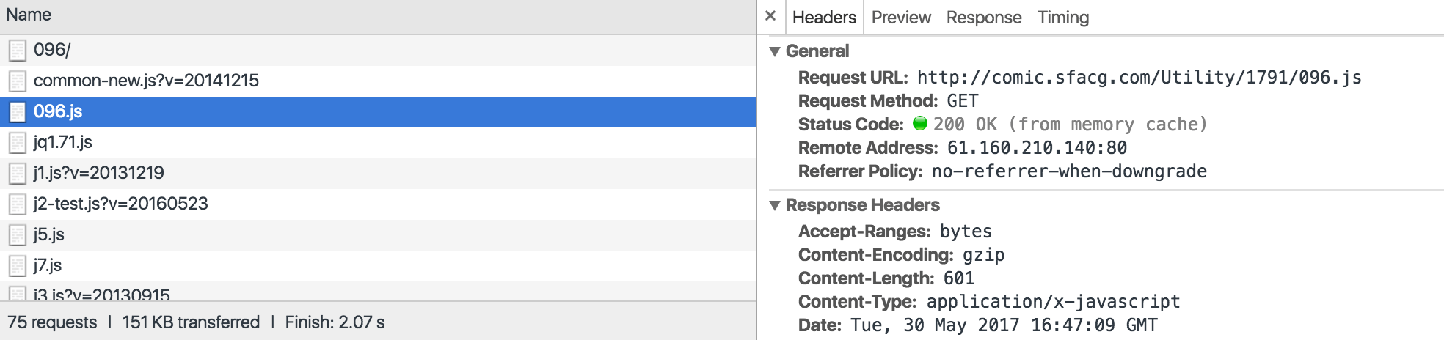Collapse the Response Headers section
This screenshot has width=1444, height=340.
[775, 206]
